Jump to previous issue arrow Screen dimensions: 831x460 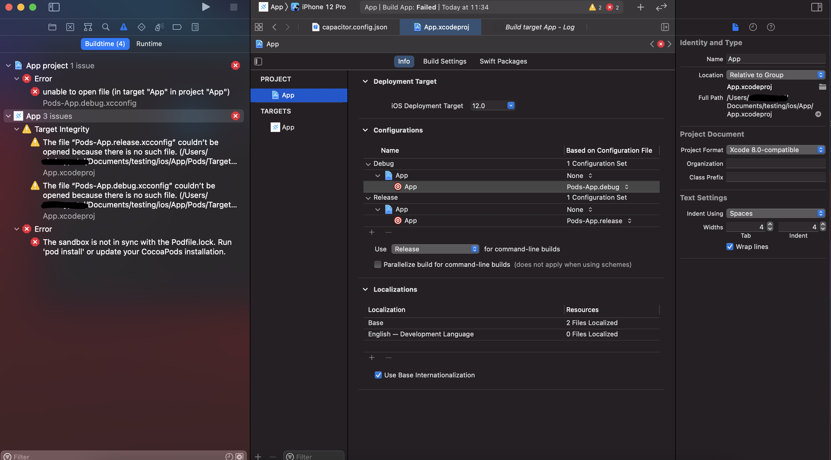pyautogui.click(x=652, y=44)
